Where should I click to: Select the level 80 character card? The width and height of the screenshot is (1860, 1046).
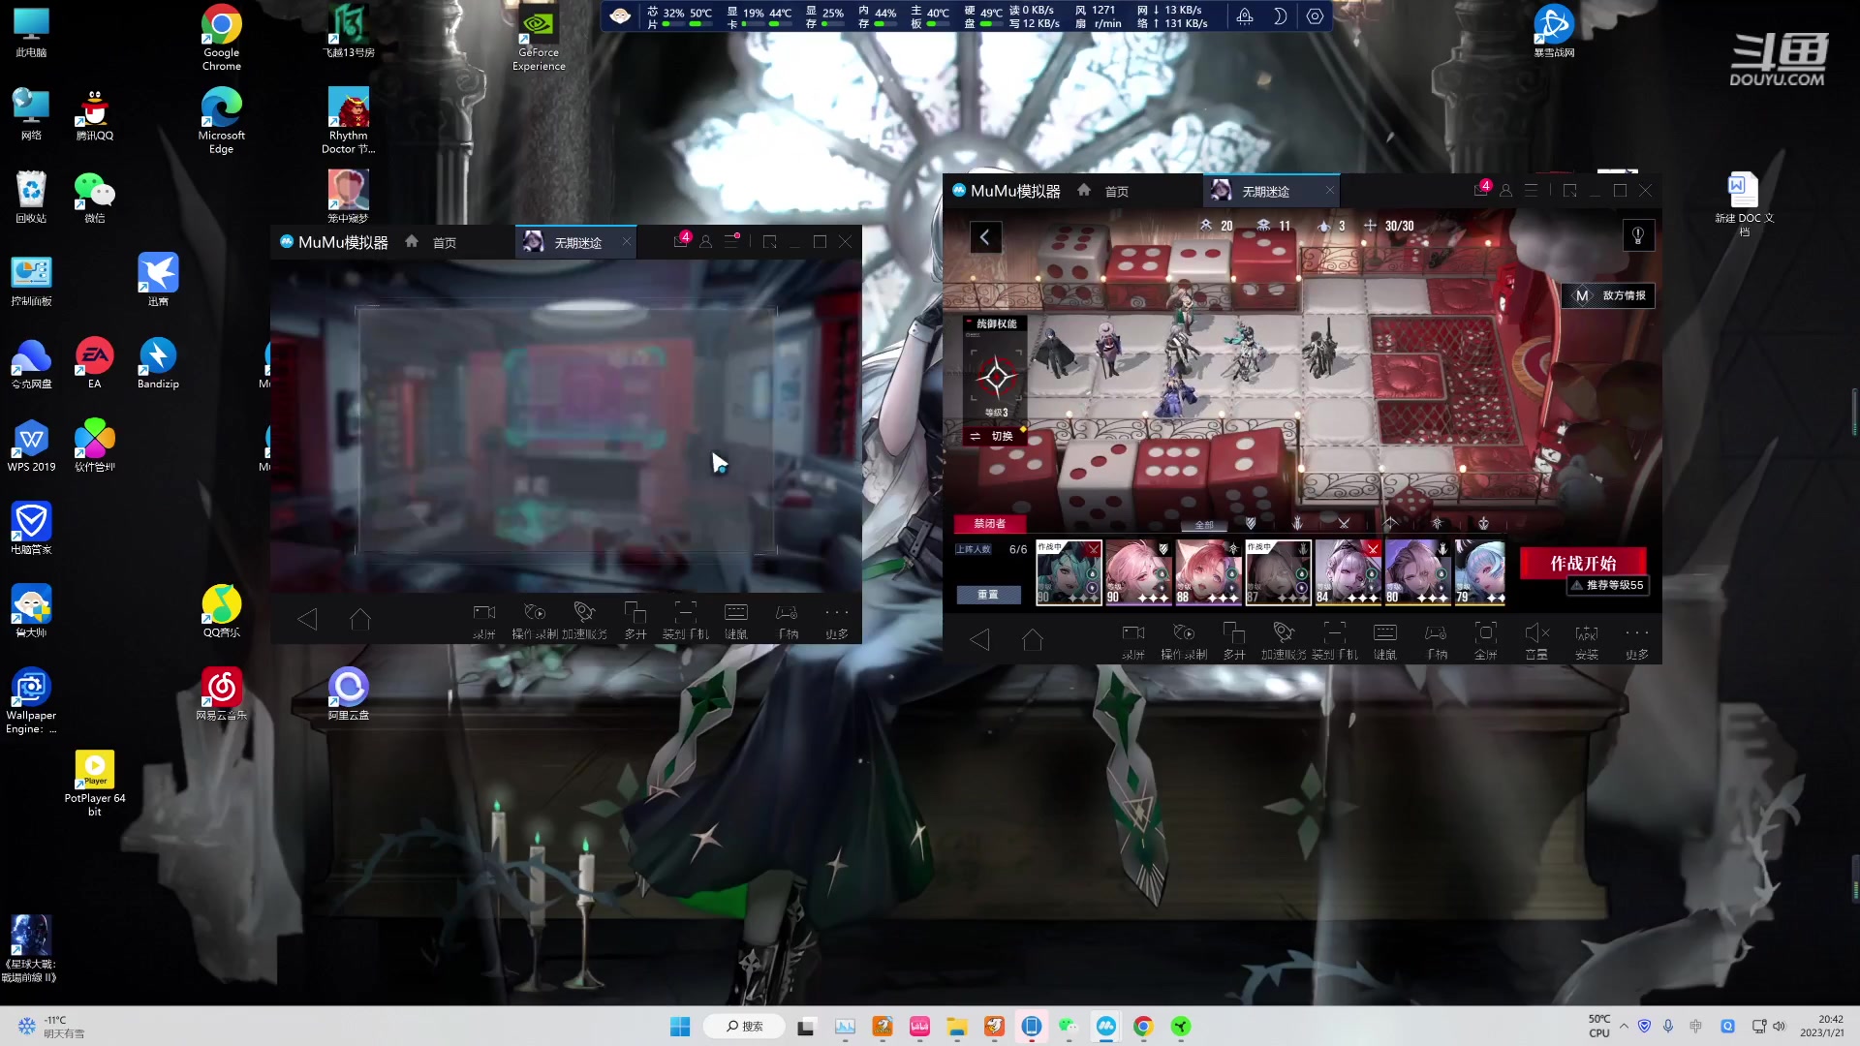[1417, 572]
